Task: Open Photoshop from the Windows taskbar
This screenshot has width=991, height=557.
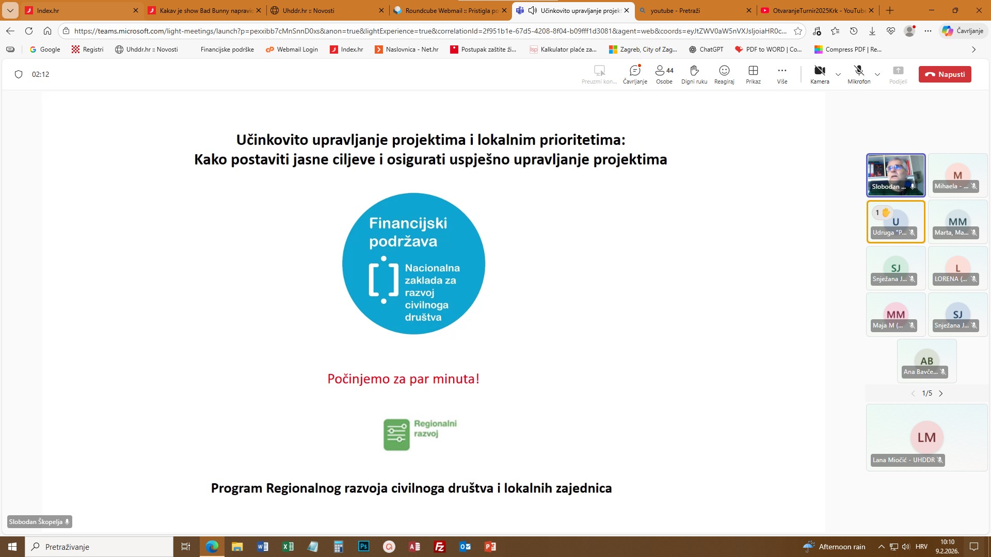Action: click(364, 546)
